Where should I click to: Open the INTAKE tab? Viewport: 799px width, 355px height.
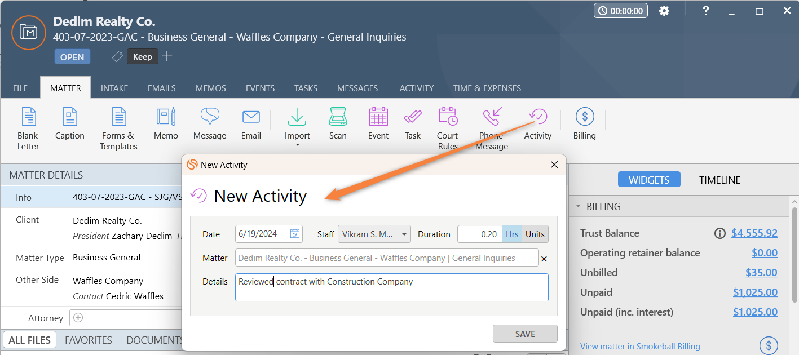click(114, 88)
